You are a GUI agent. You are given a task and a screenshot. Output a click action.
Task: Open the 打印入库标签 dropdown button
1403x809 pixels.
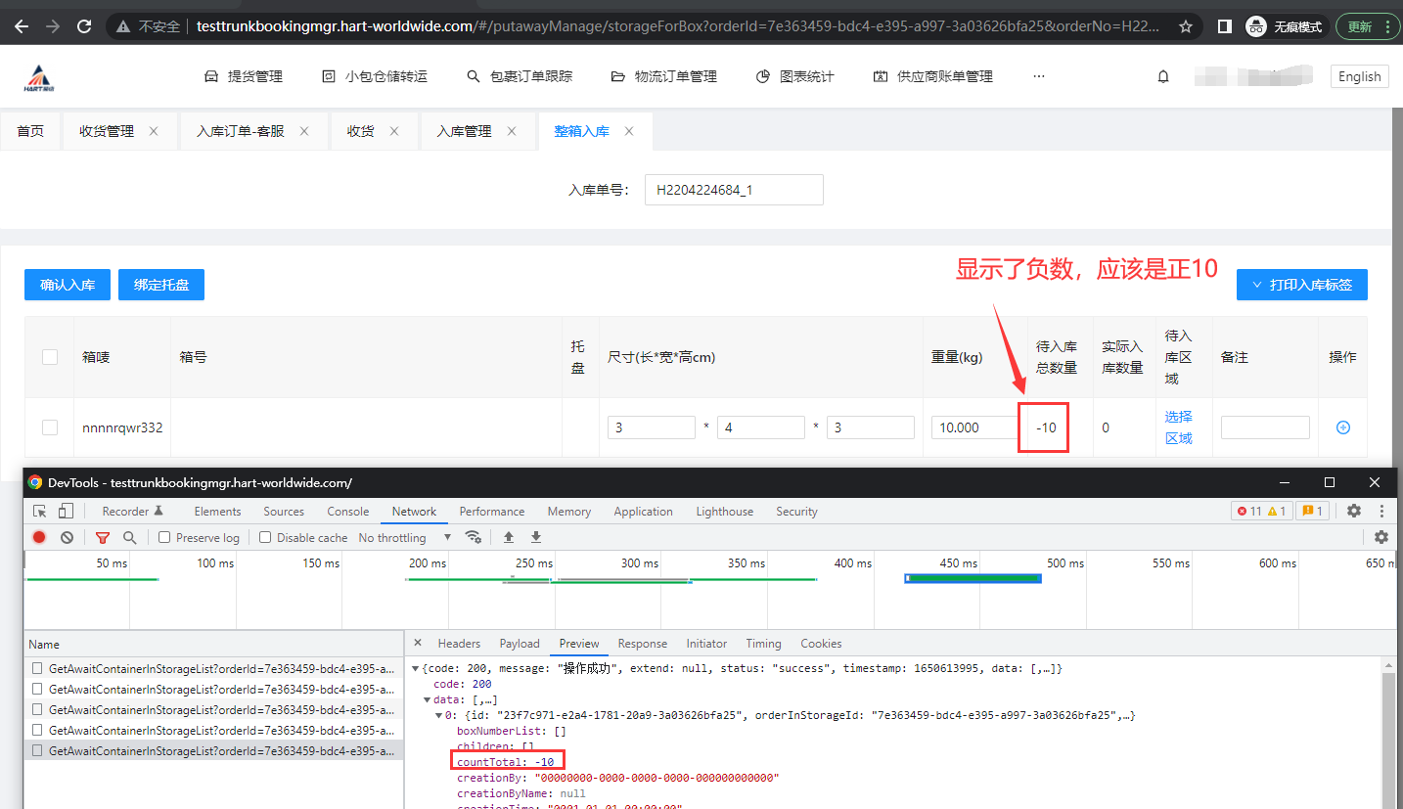1301,285
